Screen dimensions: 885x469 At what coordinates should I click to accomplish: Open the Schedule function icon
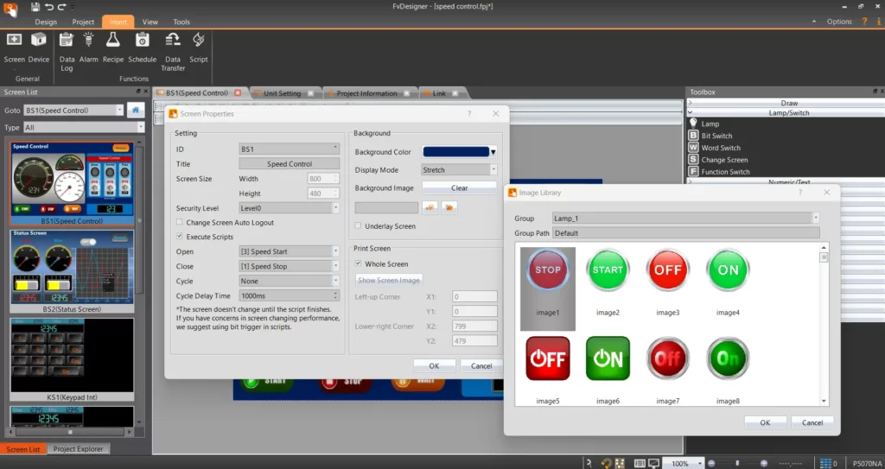[142, 41]
